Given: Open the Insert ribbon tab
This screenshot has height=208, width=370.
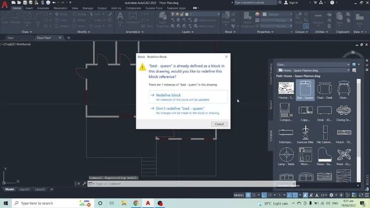Looking at the screenshot, I should pos(29,8).
